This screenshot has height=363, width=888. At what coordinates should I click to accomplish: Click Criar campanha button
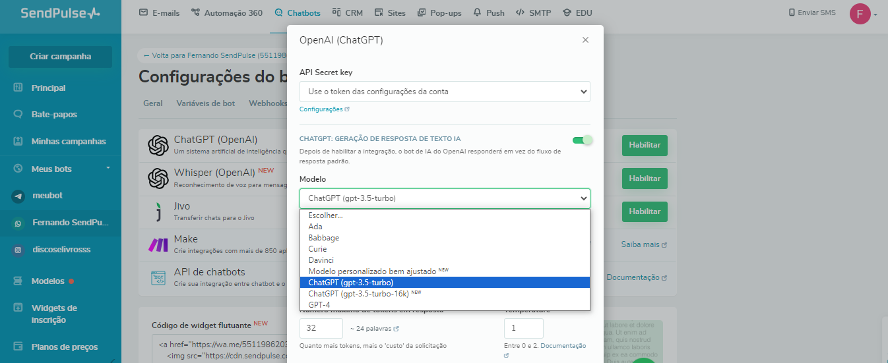coord(60,57)
